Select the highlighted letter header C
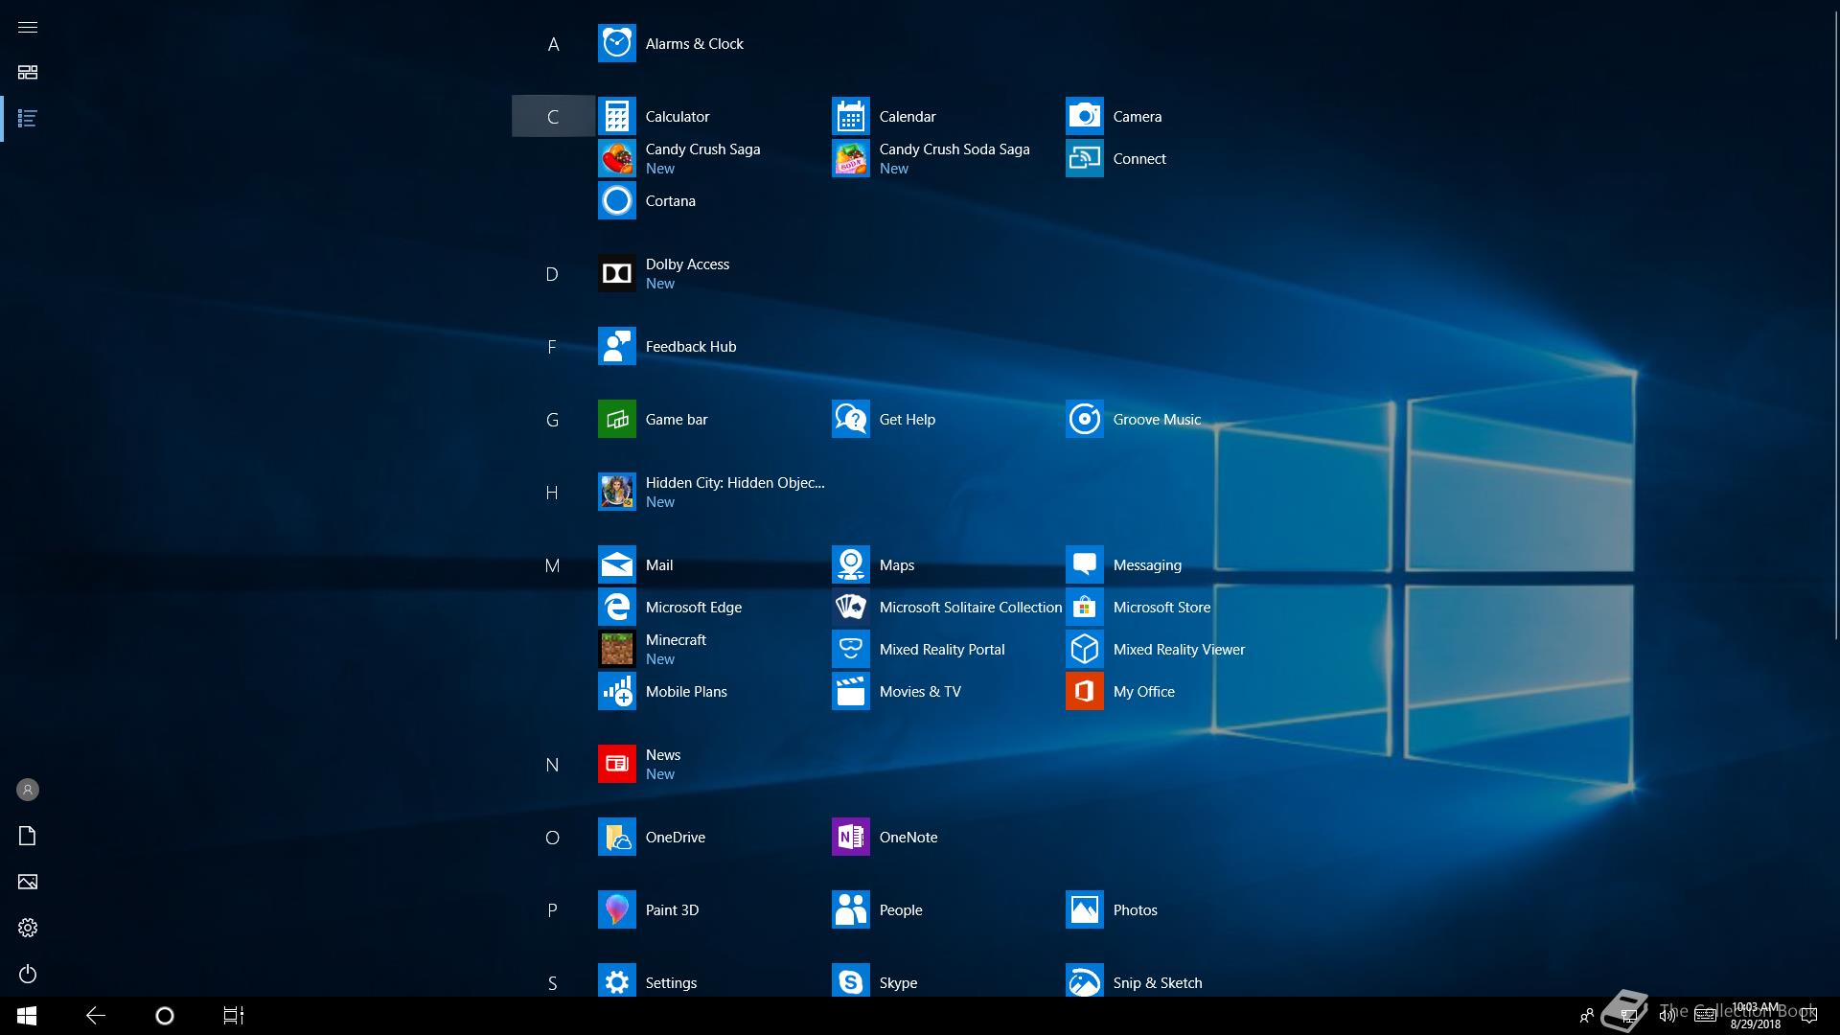Screen dimensions: 1840x1035 coord(553,116)
